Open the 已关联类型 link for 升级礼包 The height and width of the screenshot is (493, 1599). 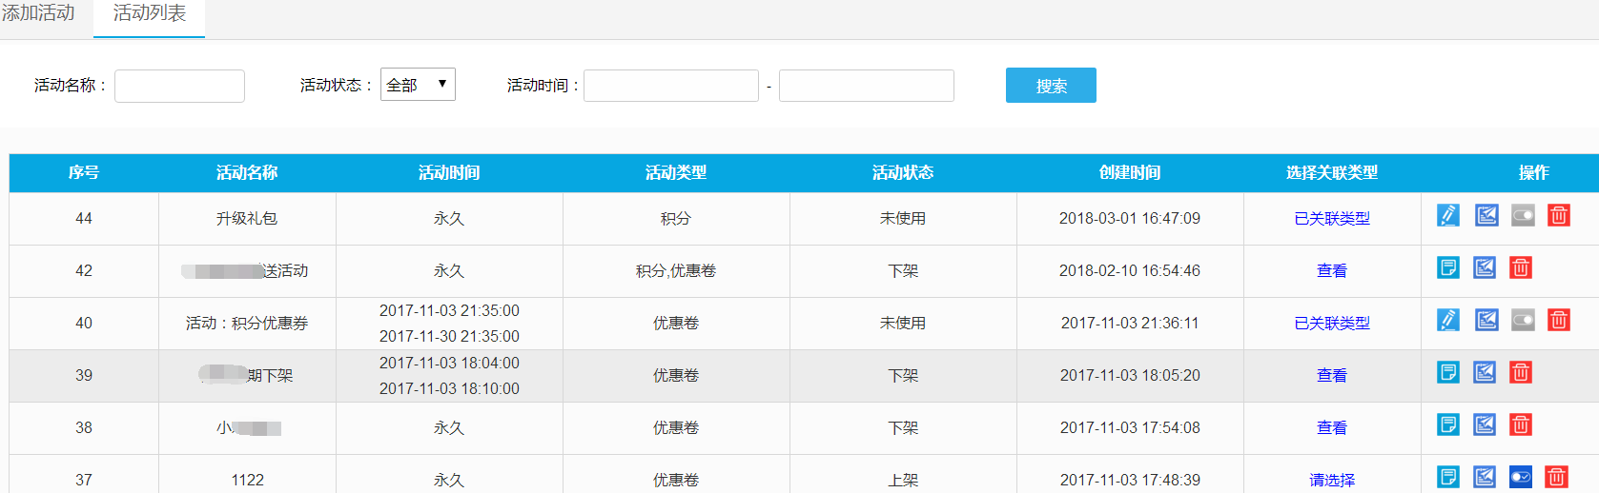pyautogui.click(x=1331, y=219)
